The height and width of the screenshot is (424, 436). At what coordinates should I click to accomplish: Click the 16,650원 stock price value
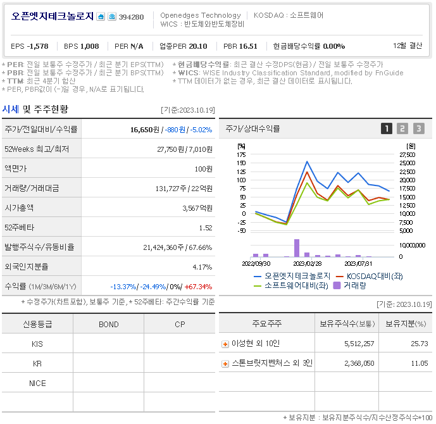[x=145, y=130]
